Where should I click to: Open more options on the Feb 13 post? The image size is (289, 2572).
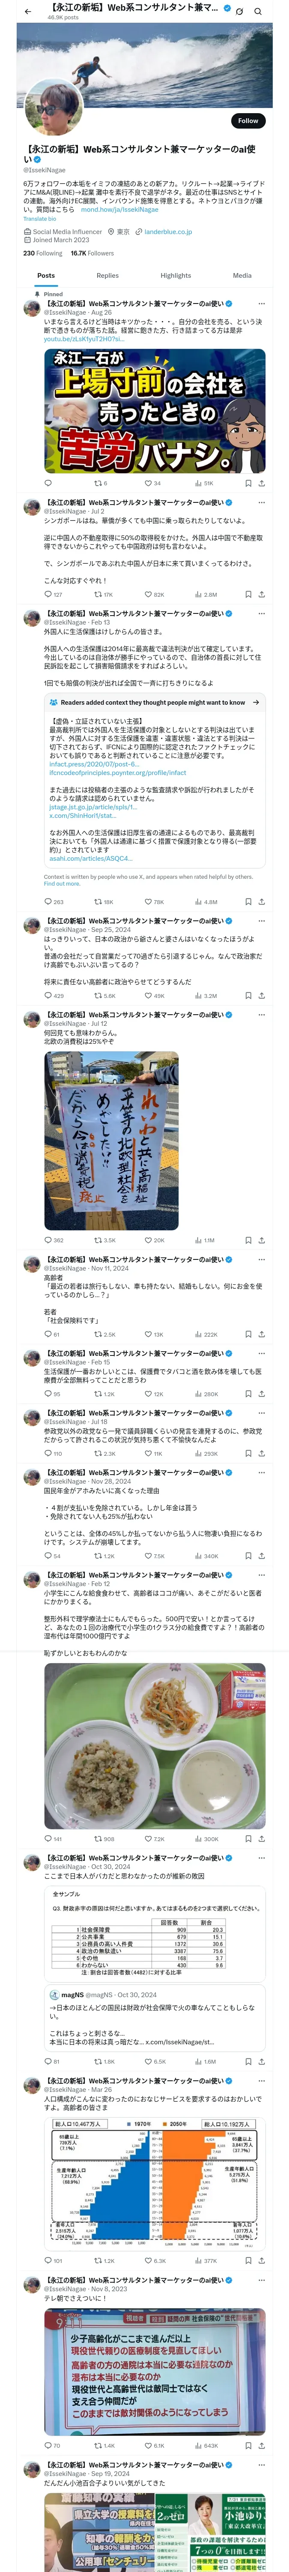click(261, 613)
